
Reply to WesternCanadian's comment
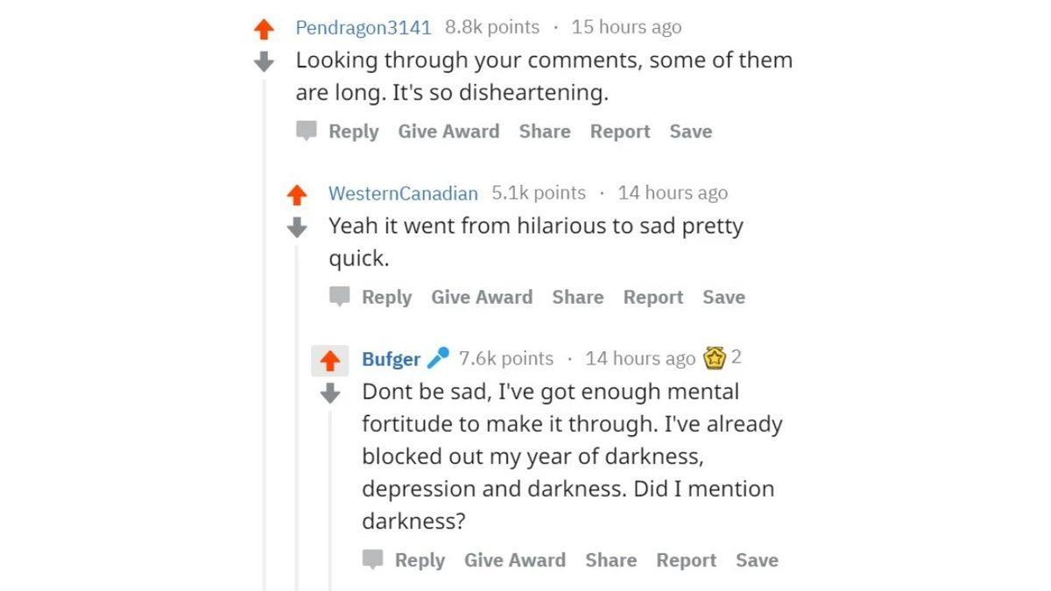point(386,297)
